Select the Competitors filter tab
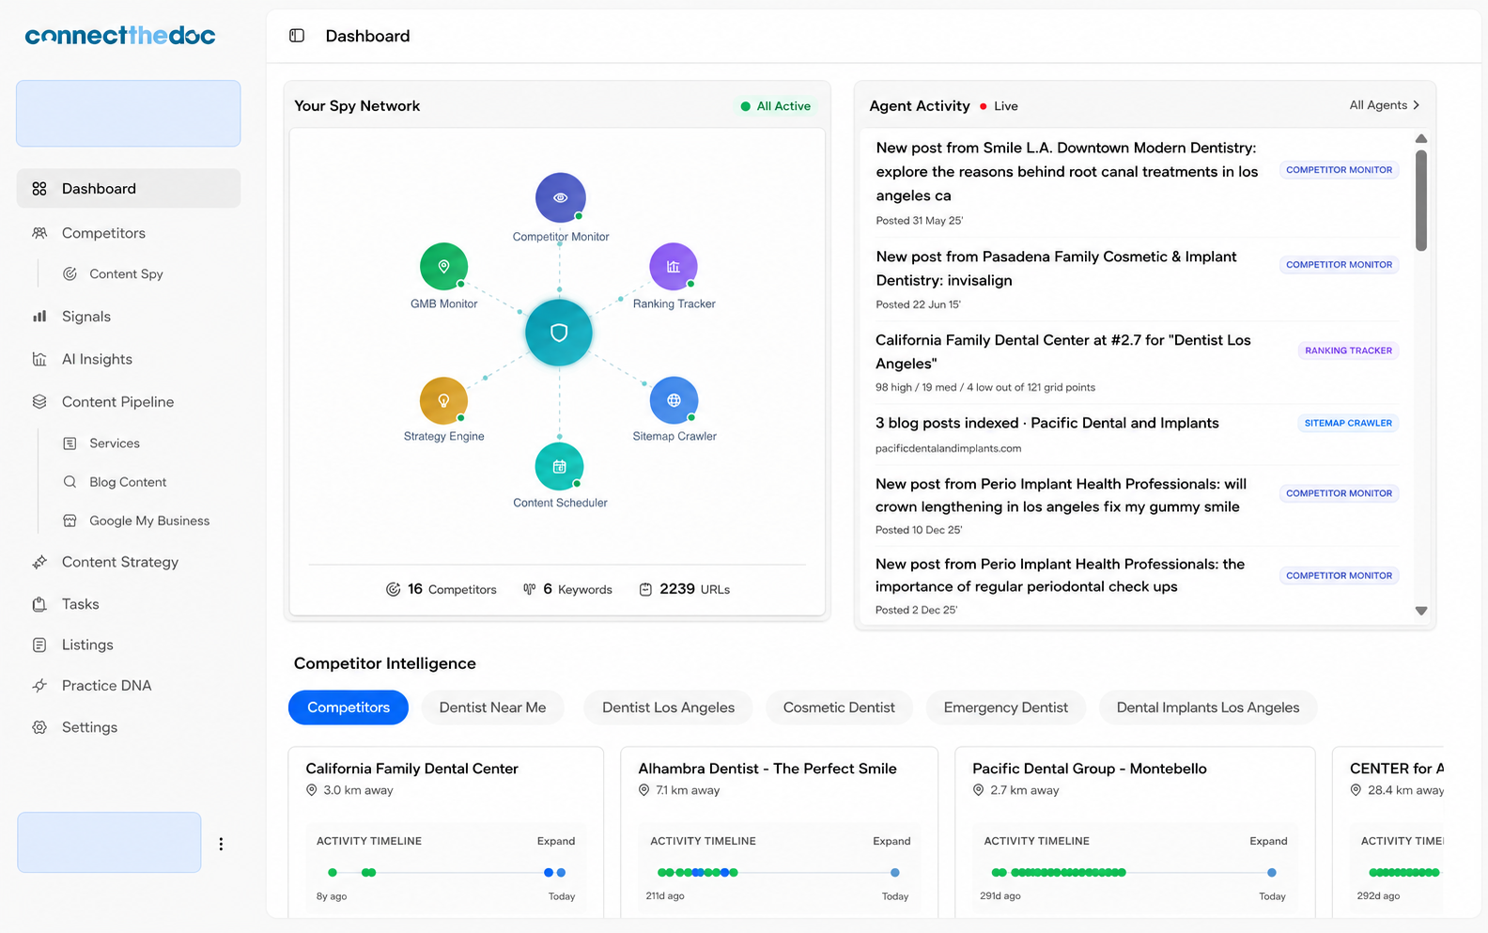Image resolution: width=1488 pixels, height=933 pixels. click(x=349, y=708)
